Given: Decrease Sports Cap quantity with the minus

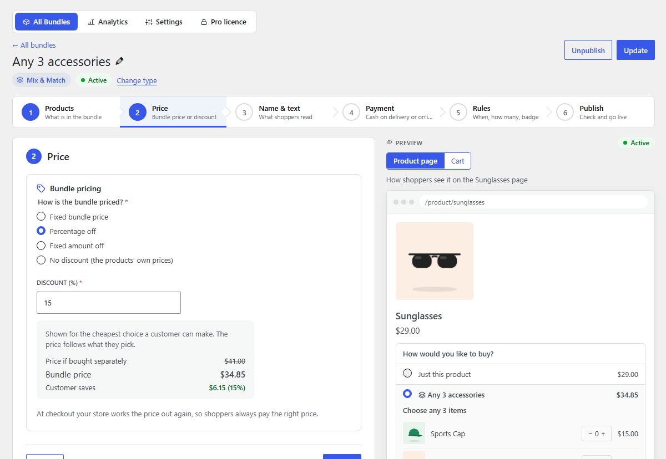Looking at the screenshot, I should coord(589,434).
